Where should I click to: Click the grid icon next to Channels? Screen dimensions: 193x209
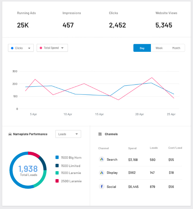coord(100,134)
